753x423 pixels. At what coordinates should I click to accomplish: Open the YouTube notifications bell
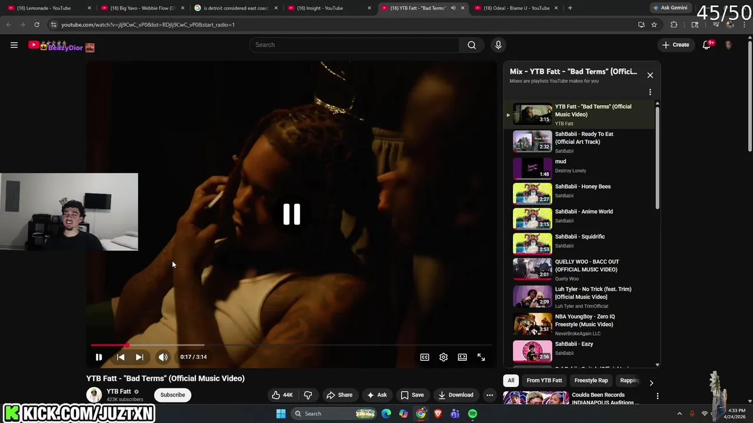707,45
